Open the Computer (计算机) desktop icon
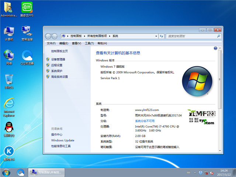This screenshot has width=236, height=177. click(x=9, y=34)
